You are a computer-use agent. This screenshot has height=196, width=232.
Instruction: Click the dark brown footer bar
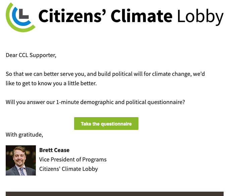click(x=115, y=194)
